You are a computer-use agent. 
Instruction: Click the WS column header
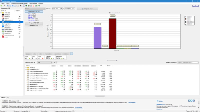pos(101,66)
